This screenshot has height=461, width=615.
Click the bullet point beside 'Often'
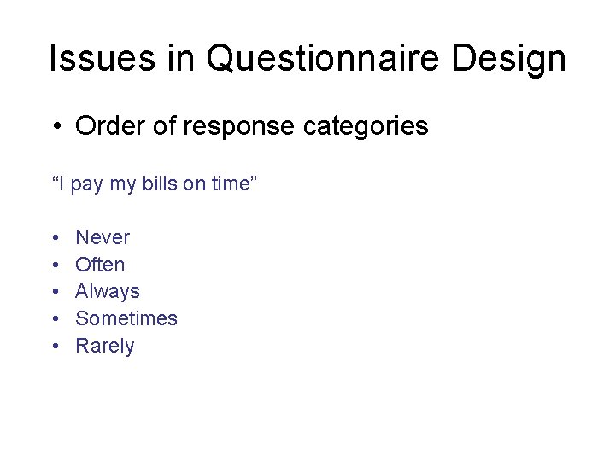[55, 265]
